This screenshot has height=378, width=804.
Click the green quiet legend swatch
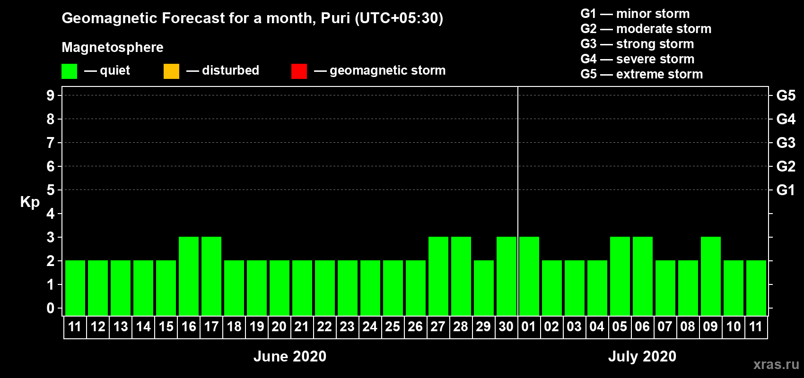69,71
